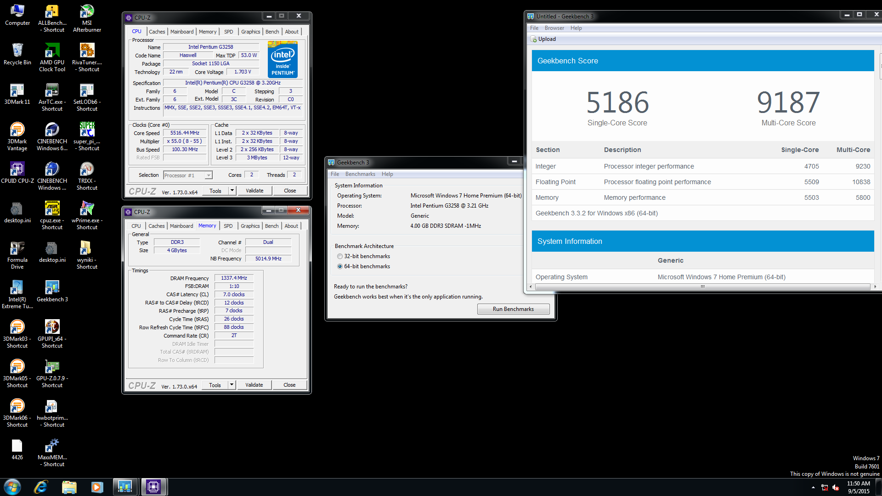Expand Tools dropdown arrow in top CPU-Z
Viewport: 882px width, 496px height.
232,190
